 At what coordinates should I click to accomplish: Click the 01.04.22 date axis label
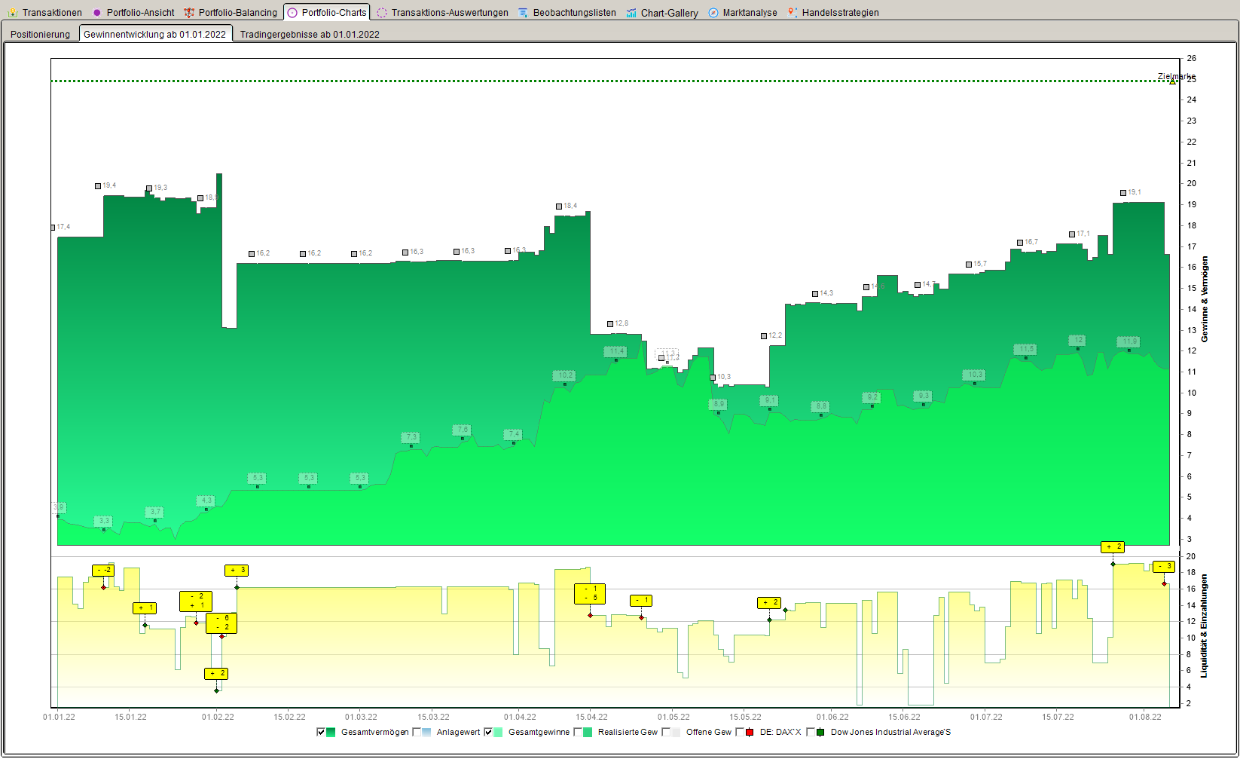520,717
